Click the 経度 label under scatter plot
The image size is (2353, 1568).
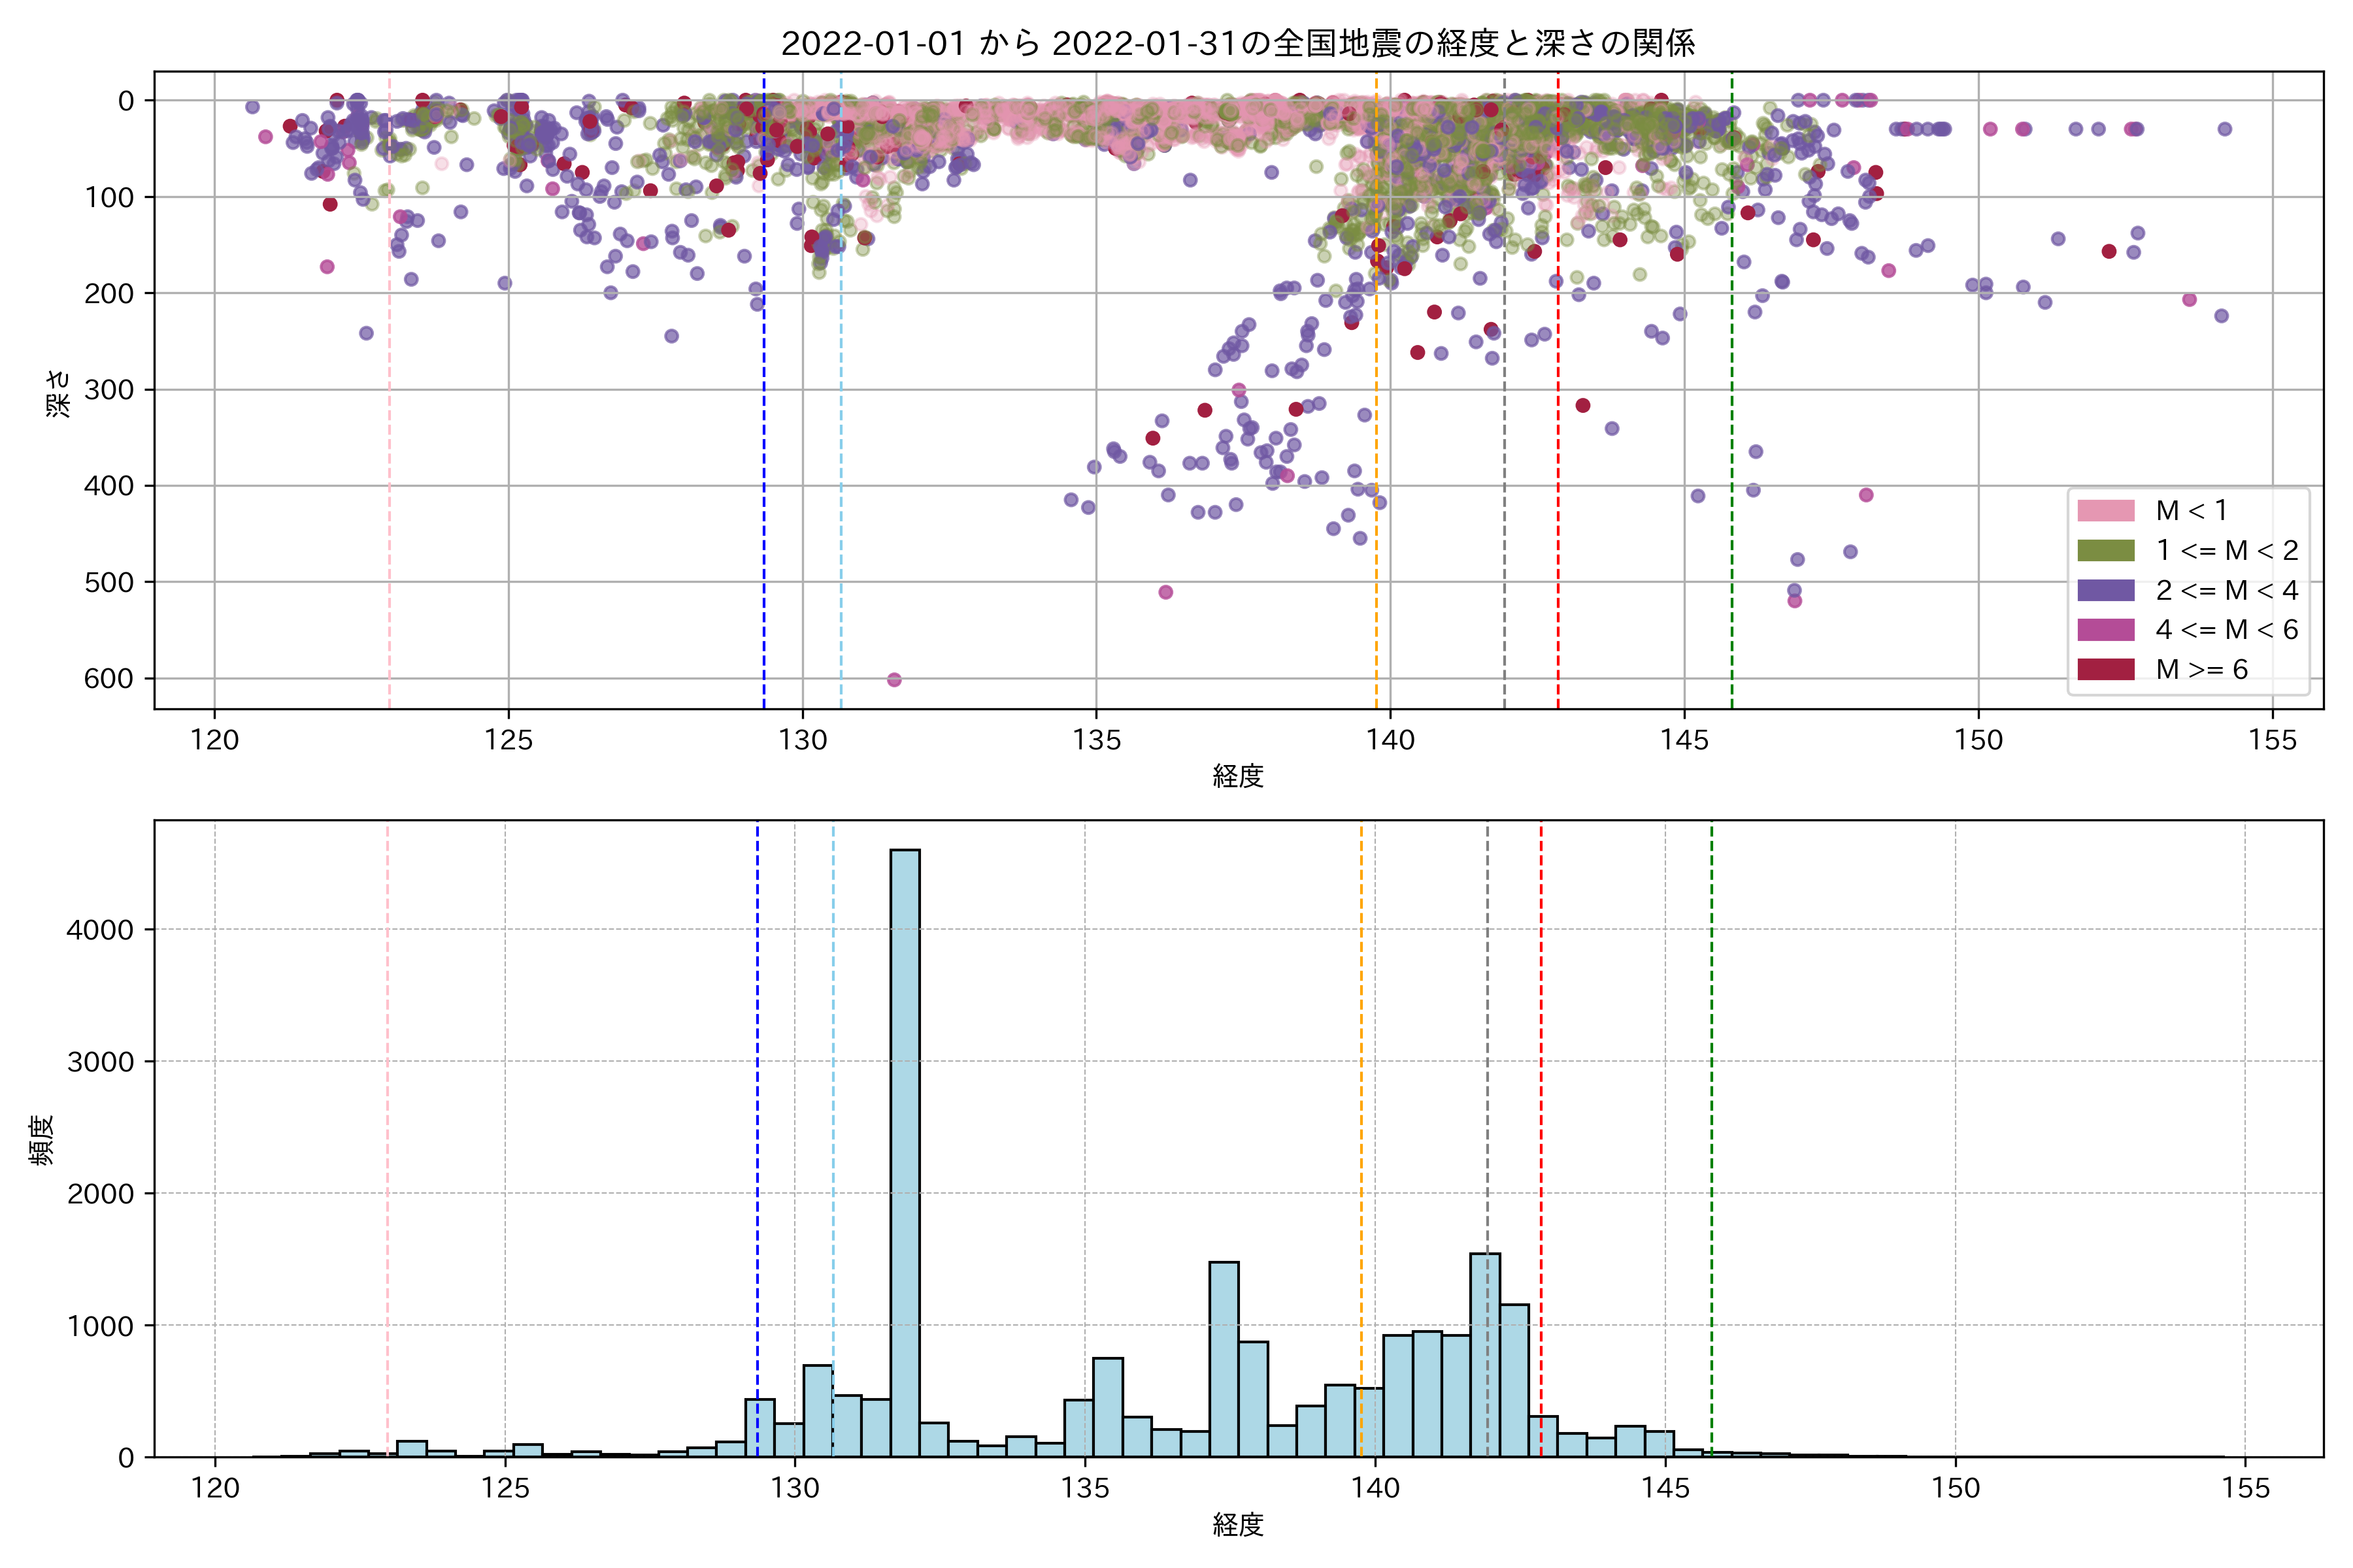pyautogui.click(x=1237, y=776)
